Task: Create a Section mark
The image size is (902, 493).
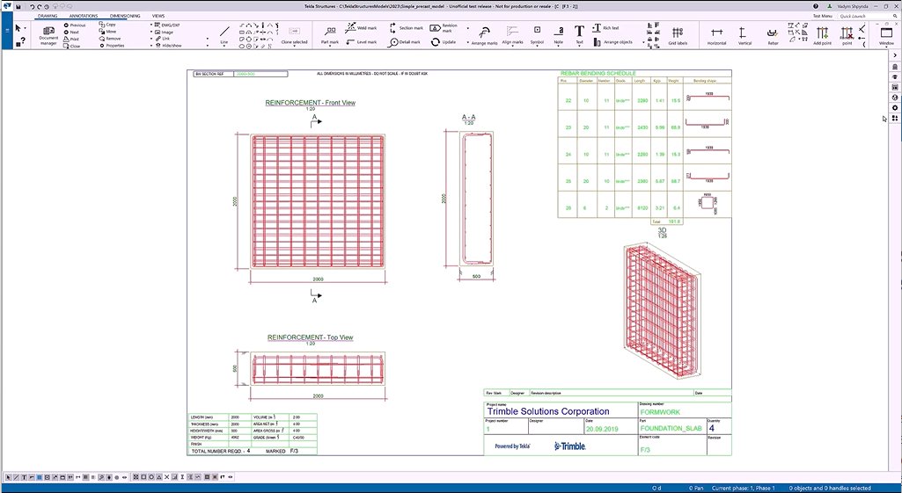Action: pos(406,27)
